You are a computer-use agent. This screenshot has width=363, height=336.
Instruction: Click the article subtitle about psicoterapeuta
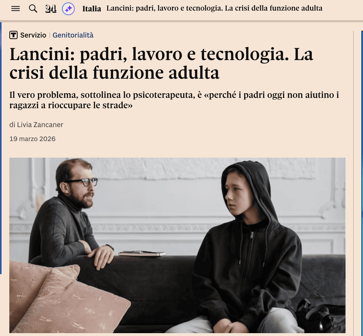[x=174, y=100]
